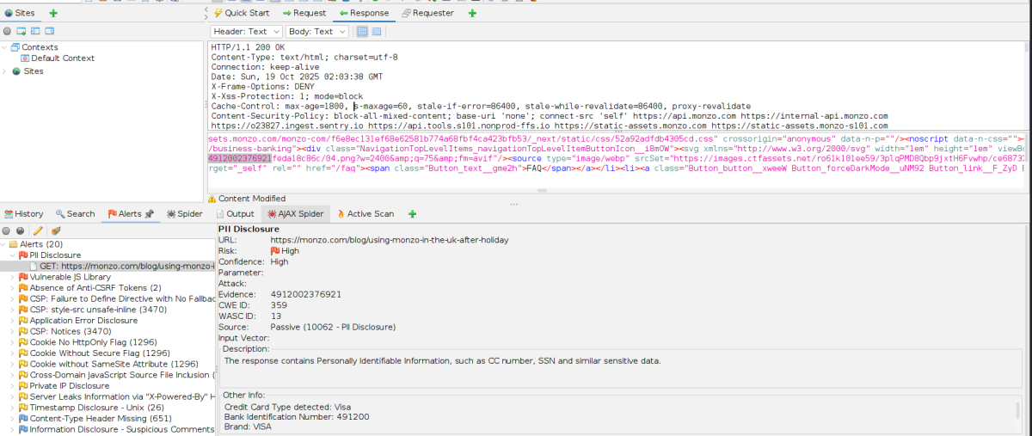Click the Other Info panel vertical scrollbar
The height and width of the screenshot is (436, 1032).
click(x=1017, y=409)
